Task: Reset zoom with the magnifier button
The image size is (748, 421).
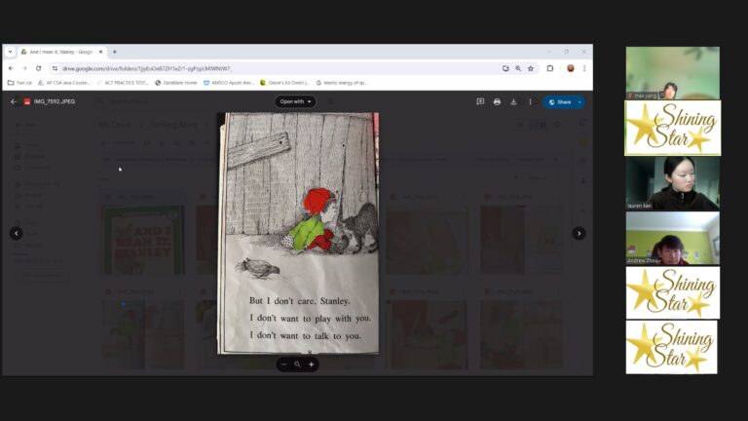Action: pyautogui.click(x=297, y=364)
